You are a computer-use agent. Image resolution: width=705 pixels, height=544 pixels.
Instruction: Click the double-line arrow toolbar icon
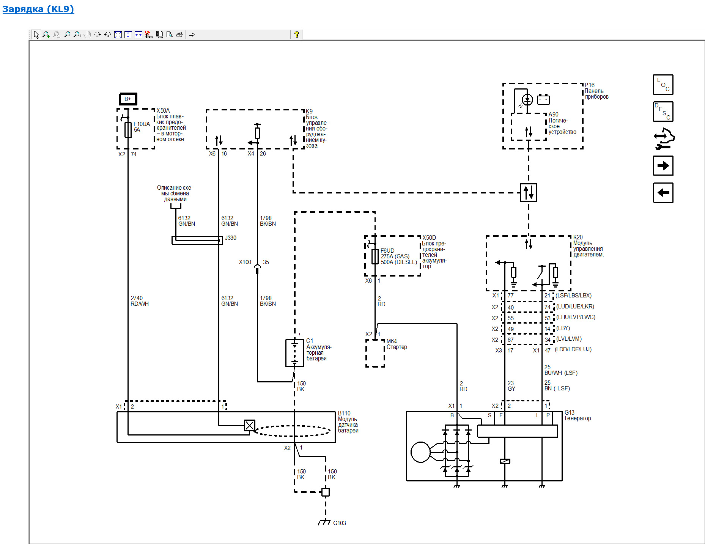(192, 35)
